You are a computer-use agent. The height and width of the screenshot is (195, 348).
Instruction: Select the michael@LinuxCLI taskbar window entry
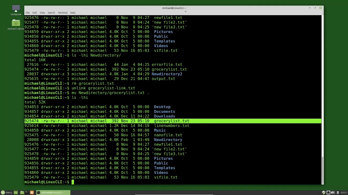(x=53, y=193)
